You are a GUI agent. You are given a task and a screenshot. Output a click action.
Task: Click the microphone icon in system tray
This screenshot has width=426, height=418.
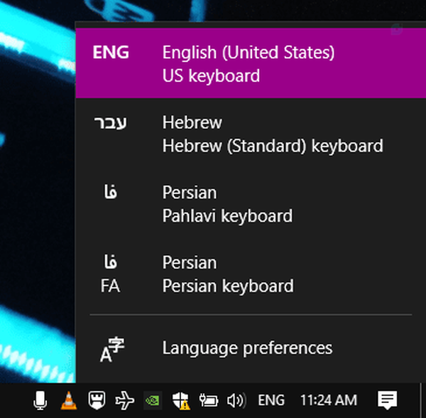click(x=40, y=400)
